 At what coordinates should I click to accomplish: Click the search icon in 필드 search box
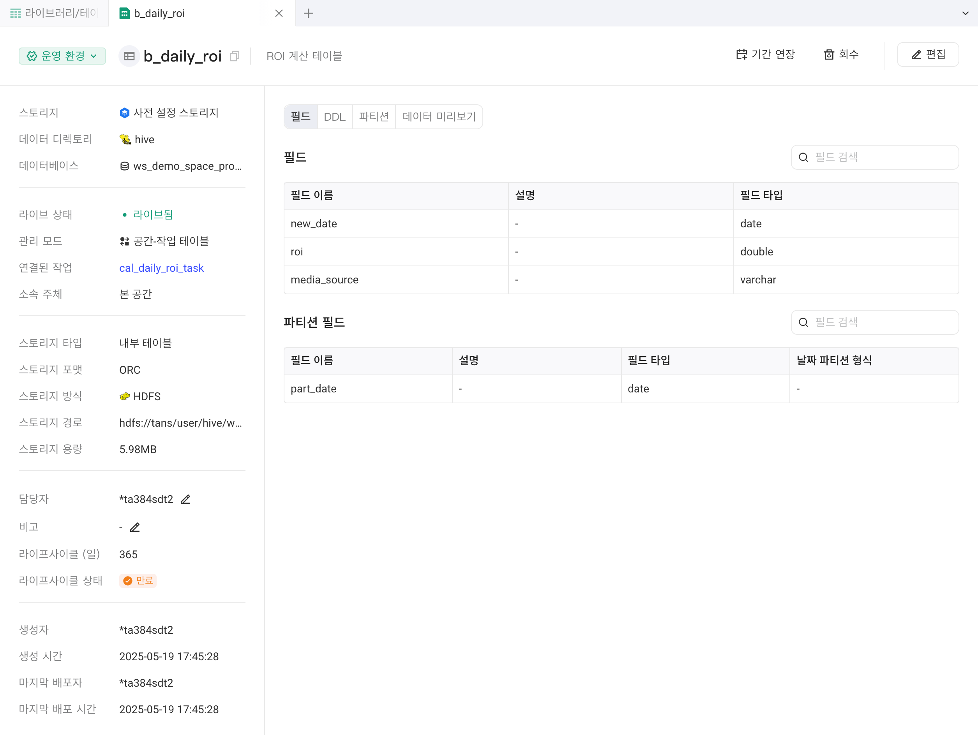coord(803,157)
